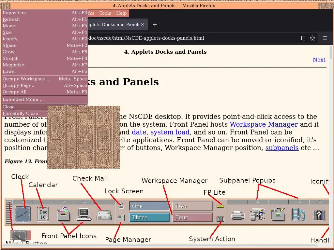Click the computer terminal icon in figure
This screenshot has height=250, width=334.
click(84, 214)
